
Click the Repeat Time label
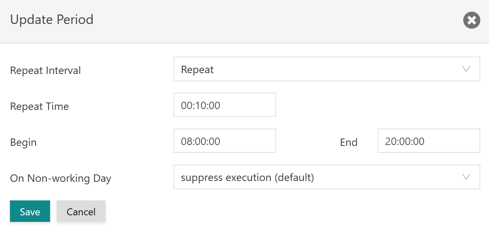pos(39,106)
